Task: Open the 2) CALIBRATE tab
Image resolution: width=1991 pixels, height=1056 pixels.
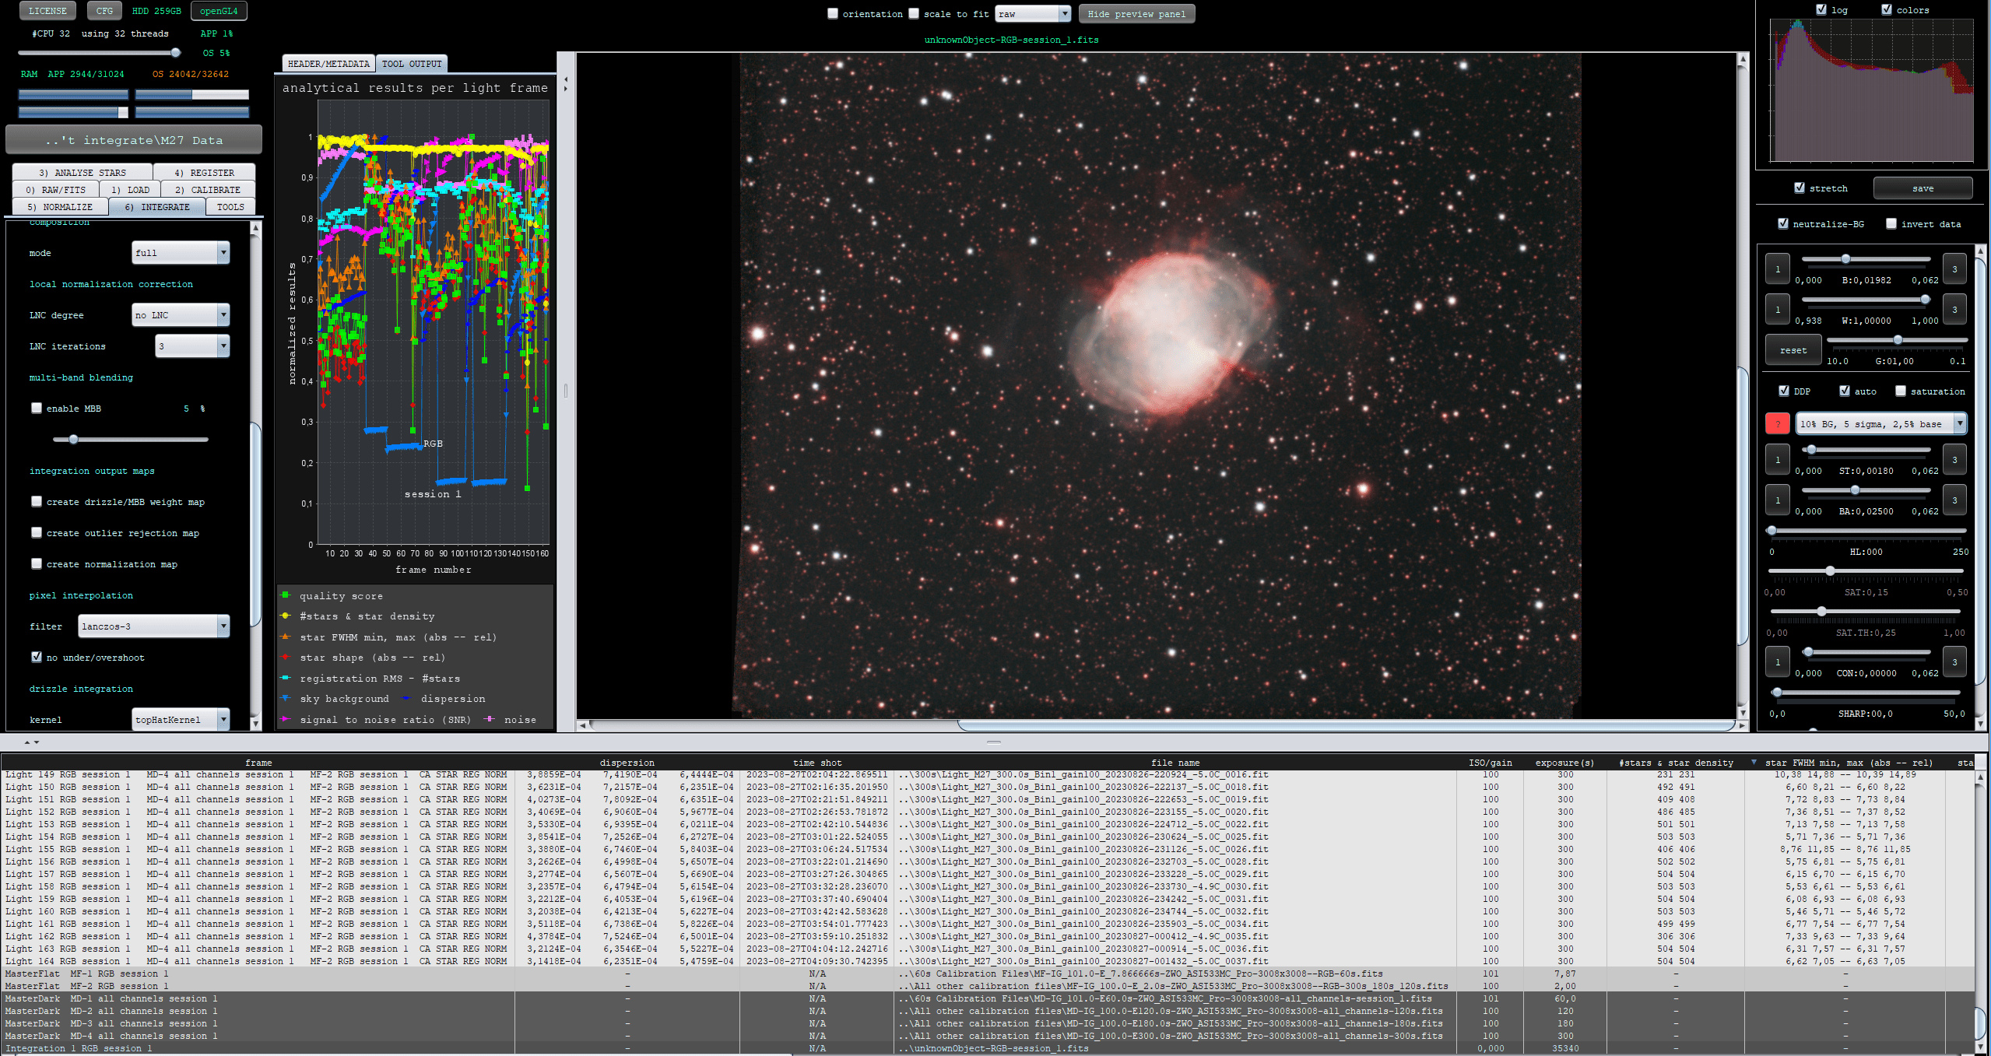Action: click(207, 190)
